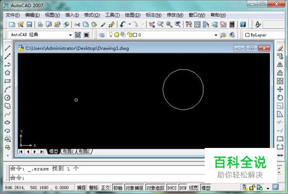Select the Rectangle draw tool
288x194 pixels.
point(8,81)
